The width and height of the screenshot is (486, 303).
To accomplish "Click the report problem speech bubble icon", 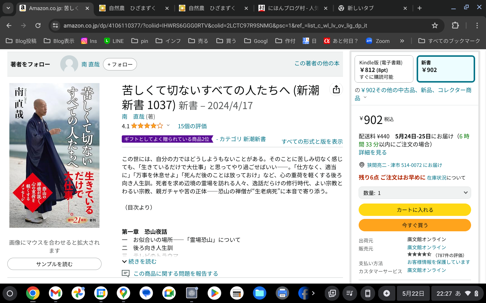I will [126, 273].
